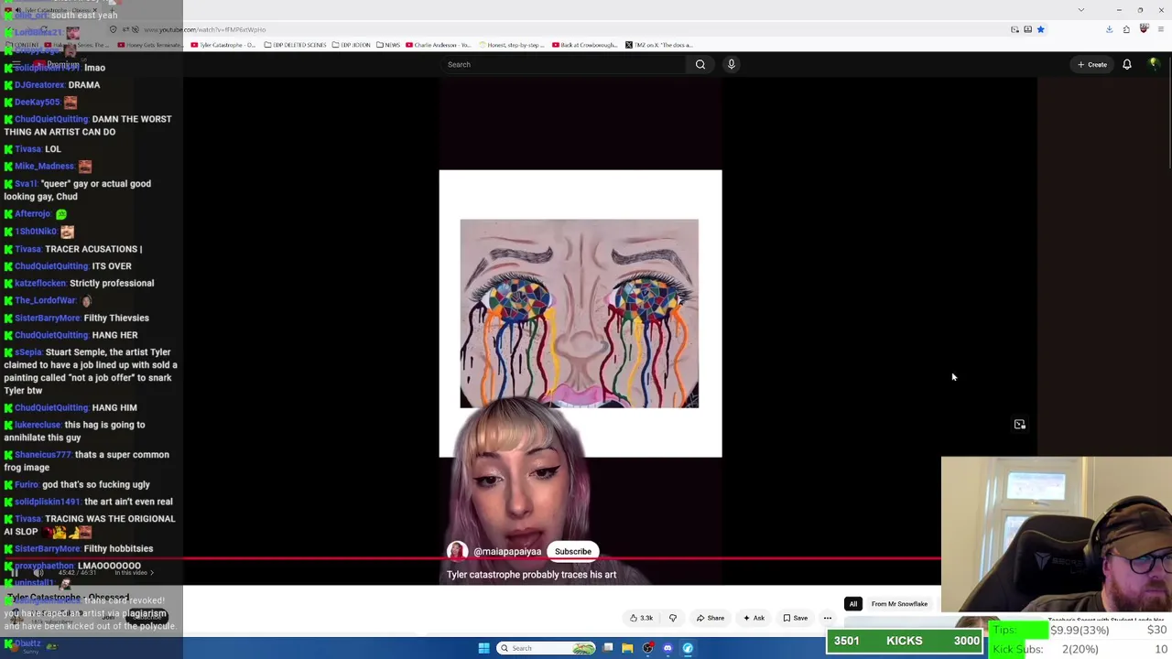Open the TMZ on X bookmark

[x=659, y=45]
